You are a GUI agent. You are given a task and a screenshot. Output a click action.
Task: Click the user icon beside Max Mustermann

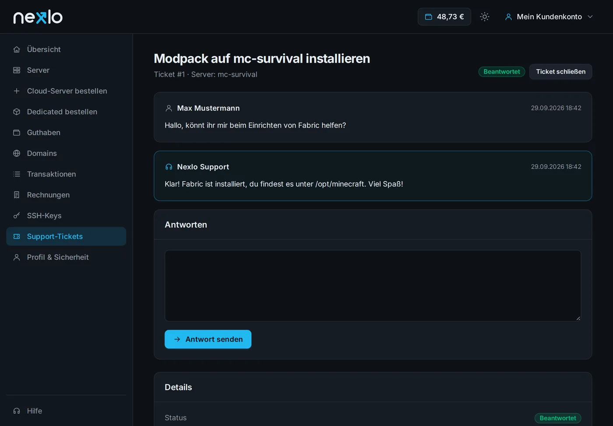(x=169, y=108)
